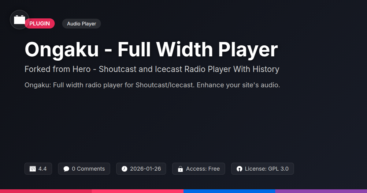This screenshot has height=193, width=367.
Task: Click the Access: Free badge
Action: 198,169
